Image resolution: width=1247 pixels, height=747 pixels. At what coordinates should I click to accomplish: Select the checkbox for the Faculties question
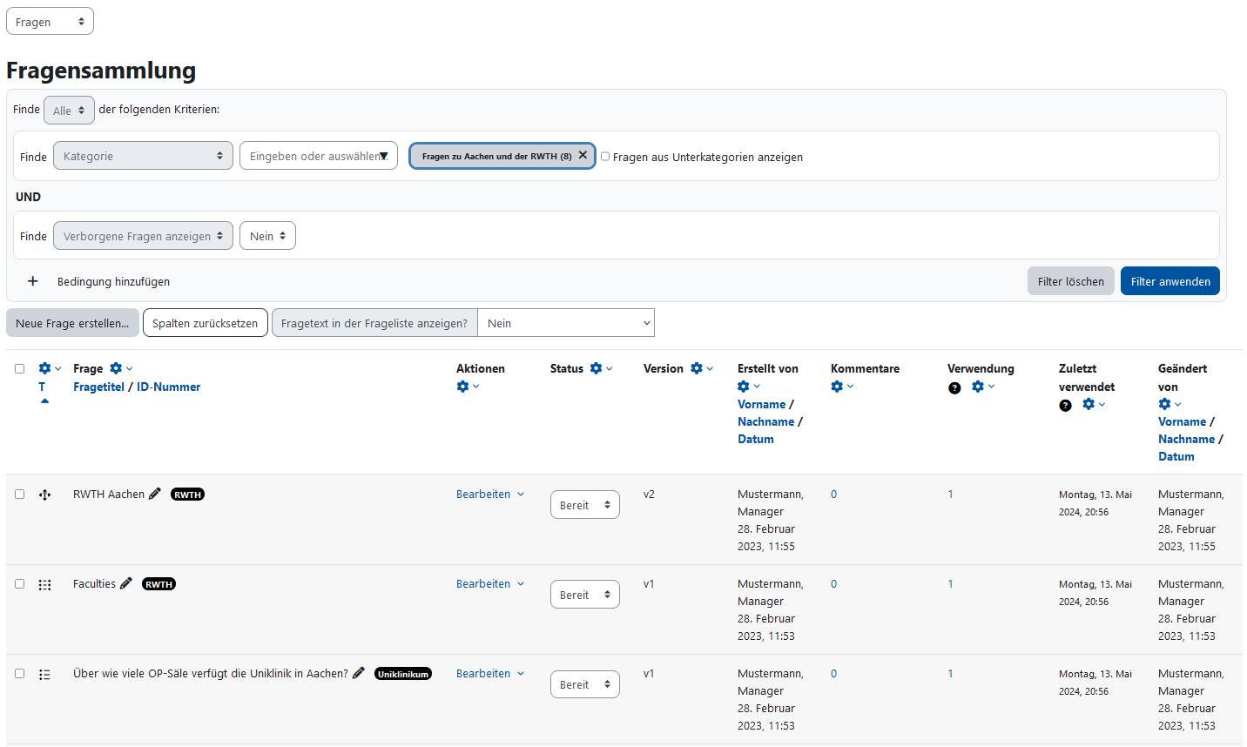[19, 584]
